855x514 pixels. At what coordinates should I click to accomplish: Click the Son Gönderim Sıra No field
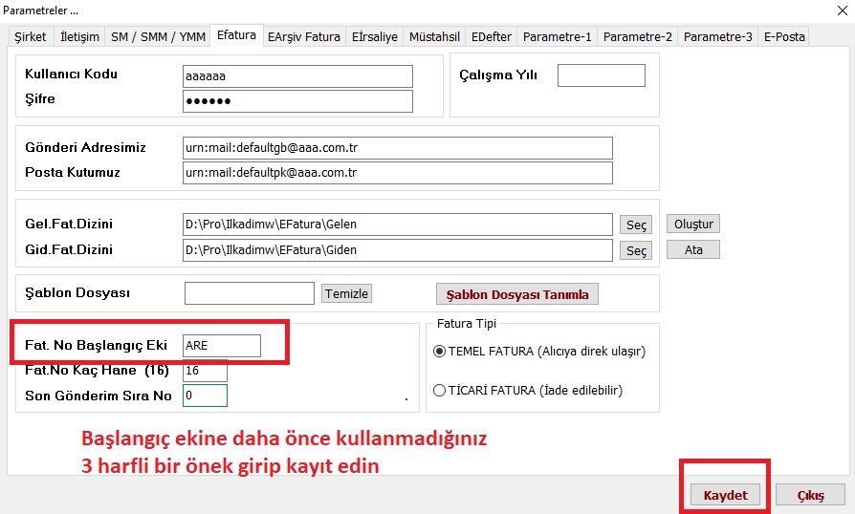pos(205,395)
